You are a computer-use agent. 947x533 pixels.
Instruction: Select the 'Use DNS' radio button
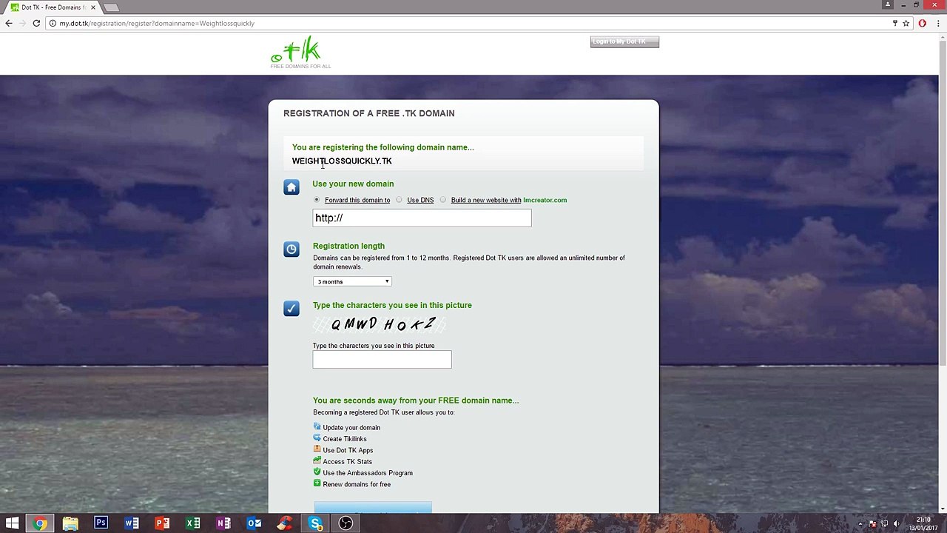(399, 200)
